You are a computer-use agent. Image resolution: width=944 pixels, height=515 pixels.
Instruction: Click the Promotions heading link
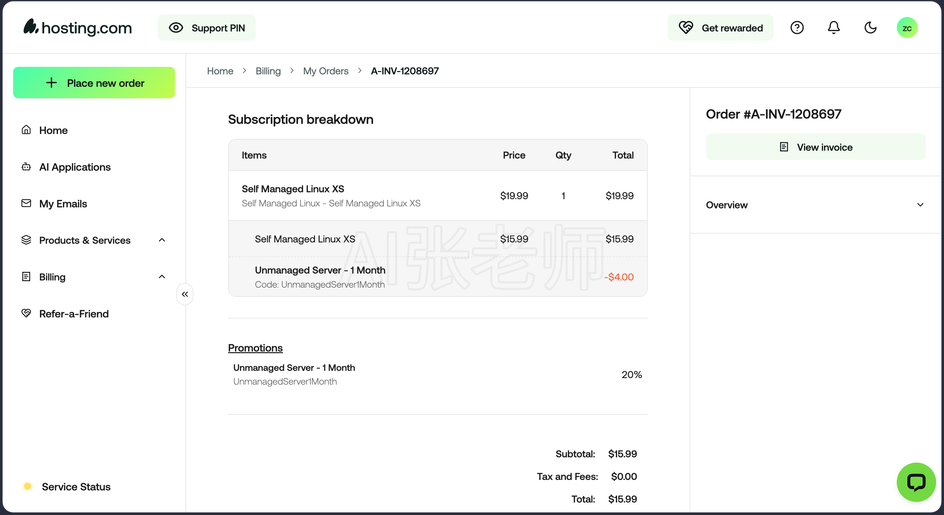pos(255,348)
